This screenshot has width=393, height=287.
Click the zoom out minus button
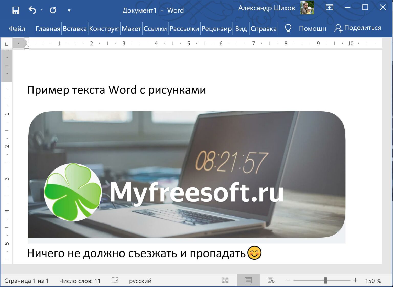pyautogui.click(x=288, y=281)
